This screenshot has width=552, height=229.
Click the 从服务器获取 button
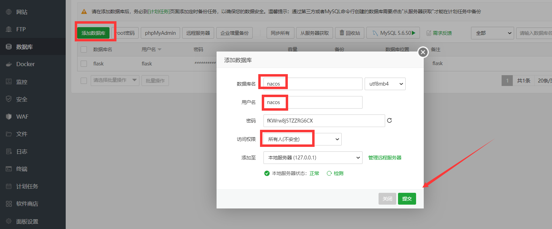tap(315, 33)
